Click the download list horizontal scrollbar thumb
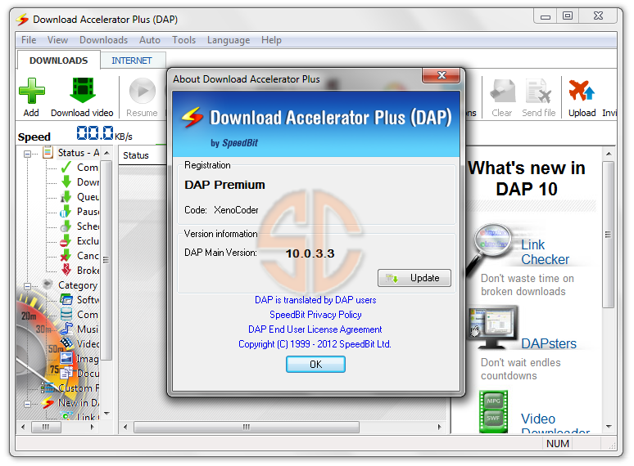 (247, 427)
